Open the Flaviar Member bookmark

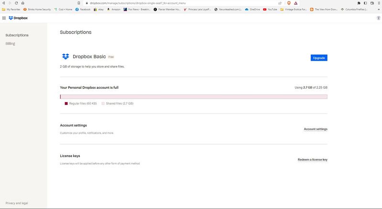tap(167, 10)
